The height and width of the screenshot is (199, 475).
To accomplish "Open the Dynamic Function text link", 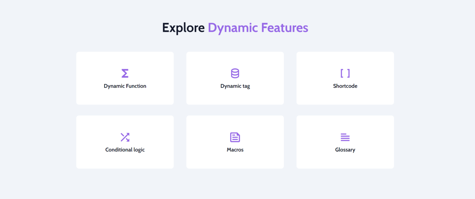I will tap(125, 86).
